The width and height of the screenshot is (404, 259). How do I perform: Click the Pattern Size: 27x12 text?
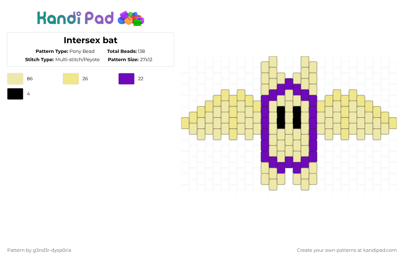(x=130, y=60)
